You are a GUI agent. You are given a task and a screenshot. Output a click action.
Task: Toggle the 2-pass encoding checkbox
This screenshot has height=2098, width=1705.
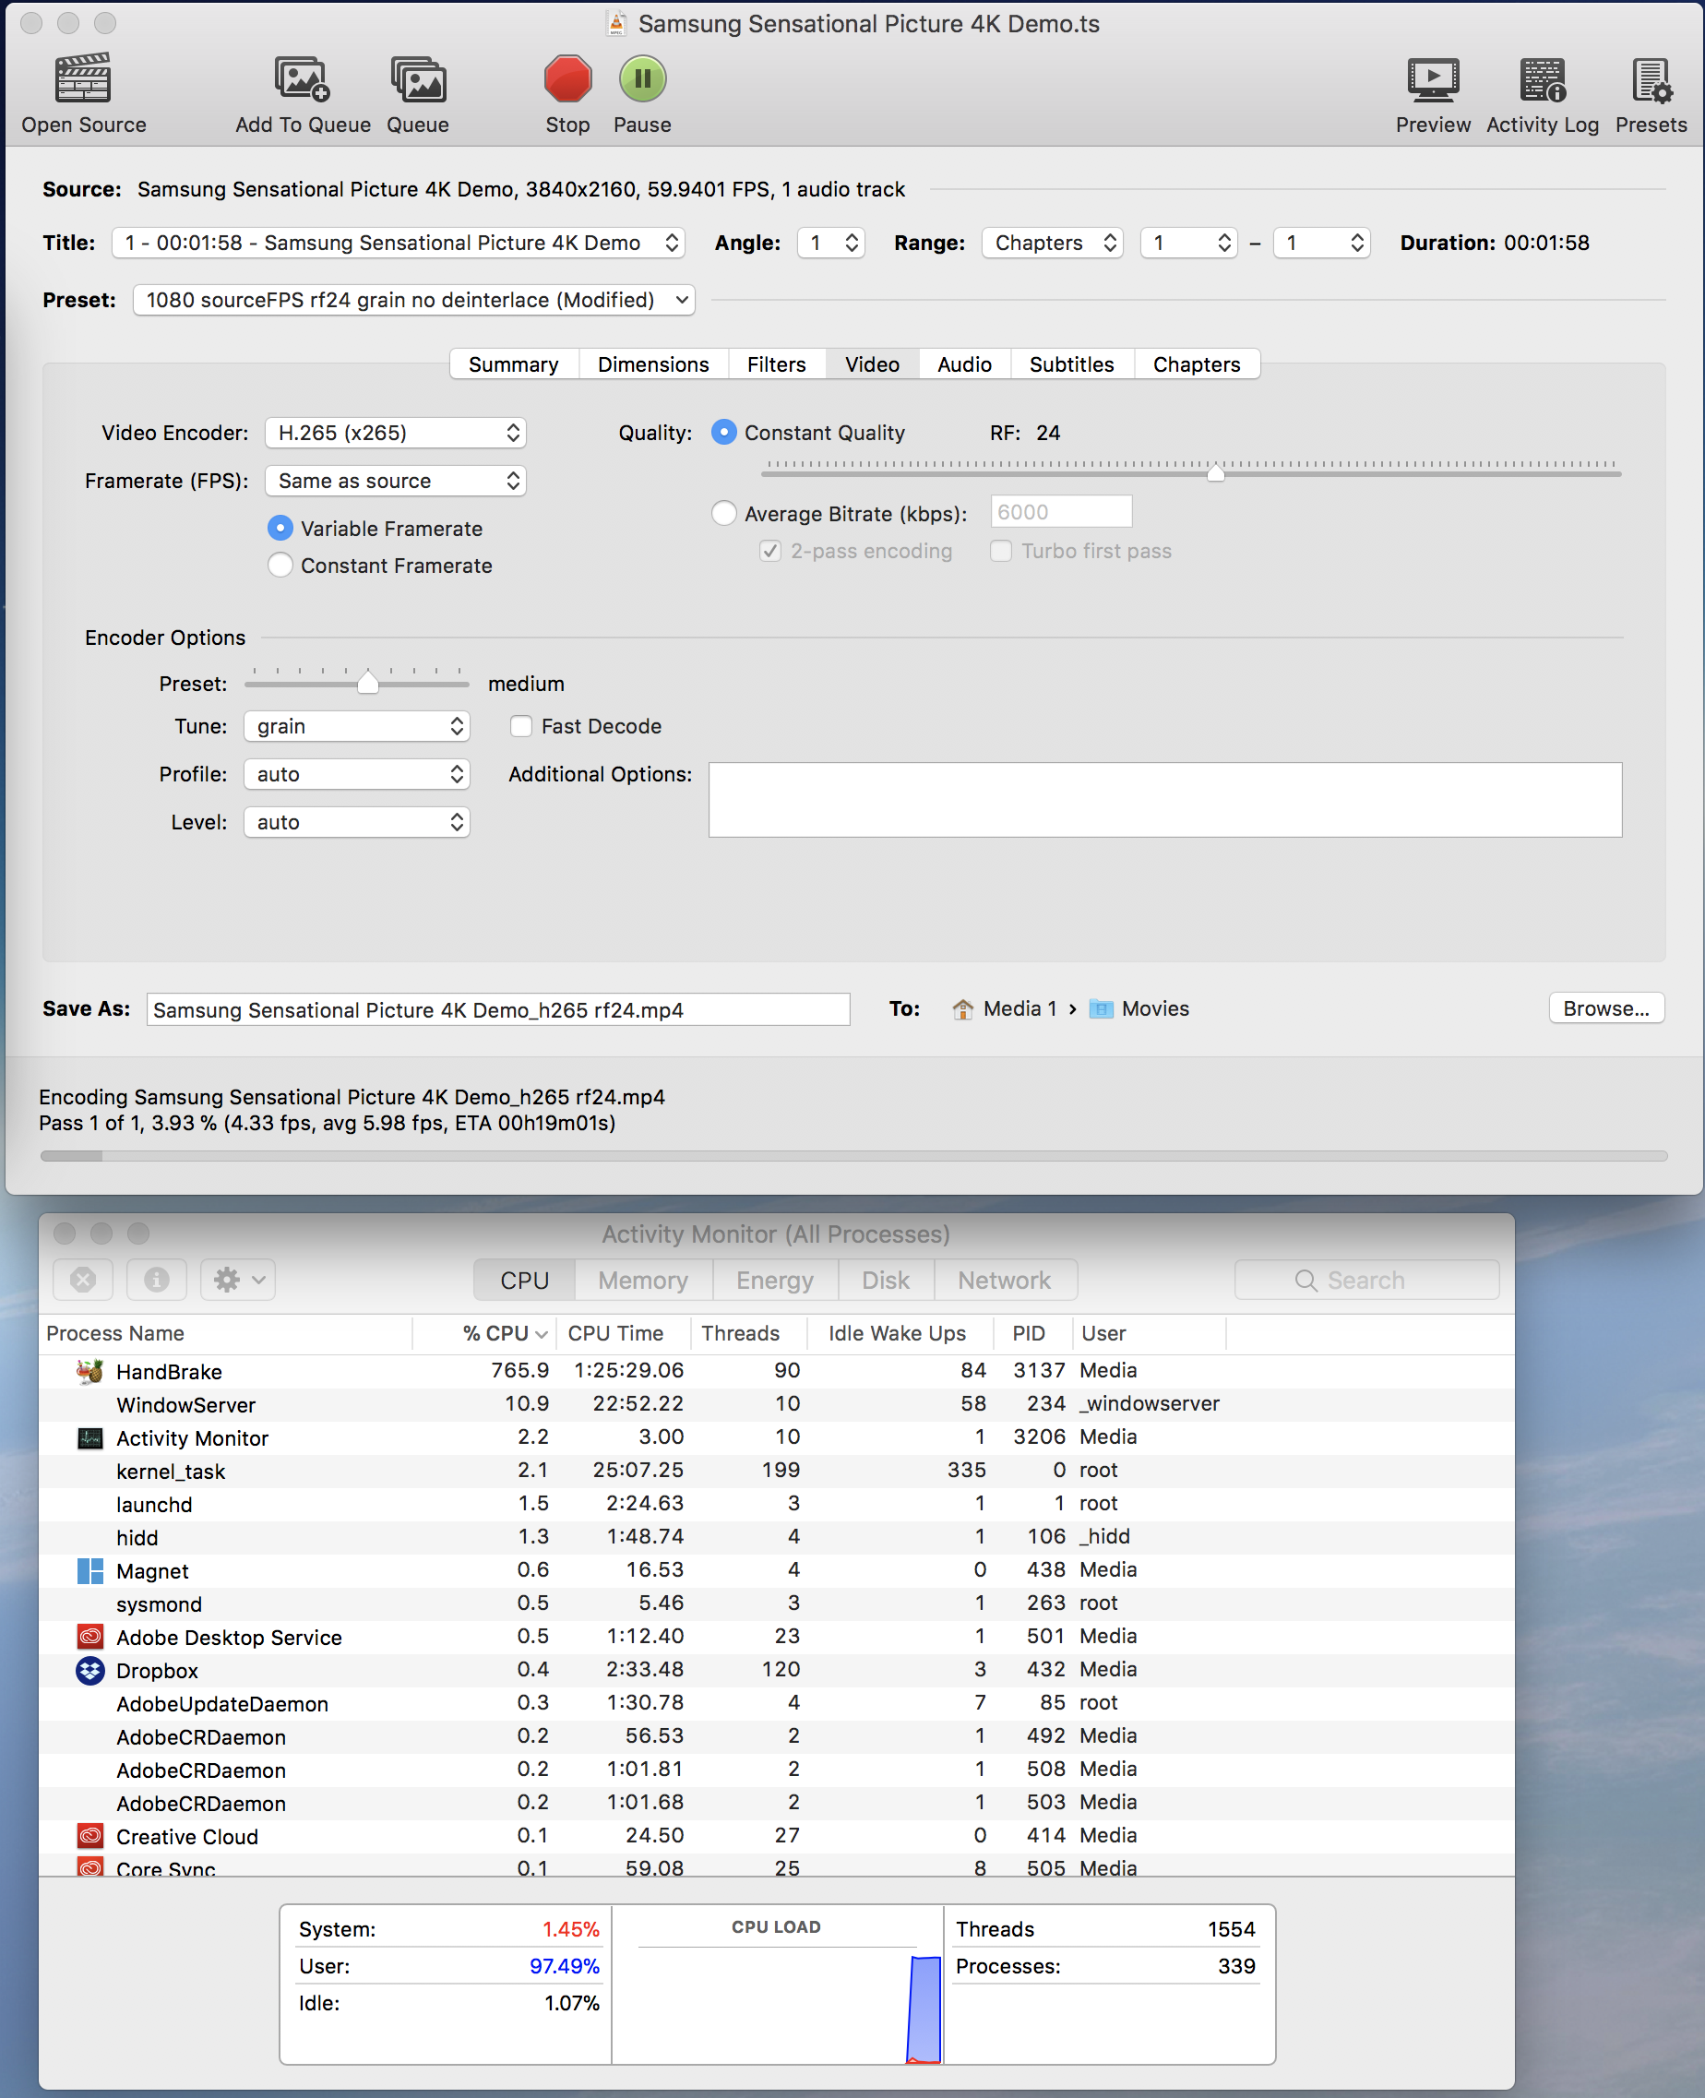point(770,551)
